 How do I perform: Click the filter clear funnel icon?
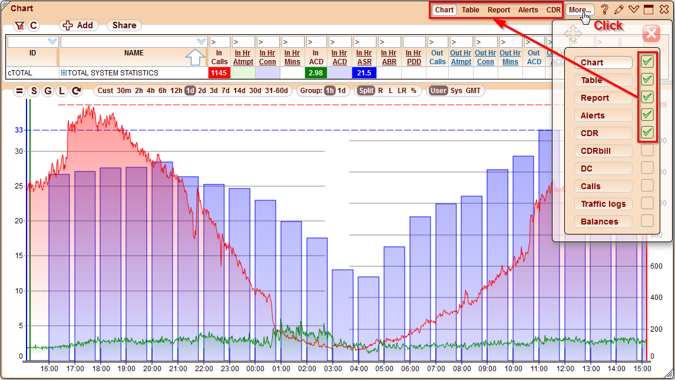tap(19, 26)
